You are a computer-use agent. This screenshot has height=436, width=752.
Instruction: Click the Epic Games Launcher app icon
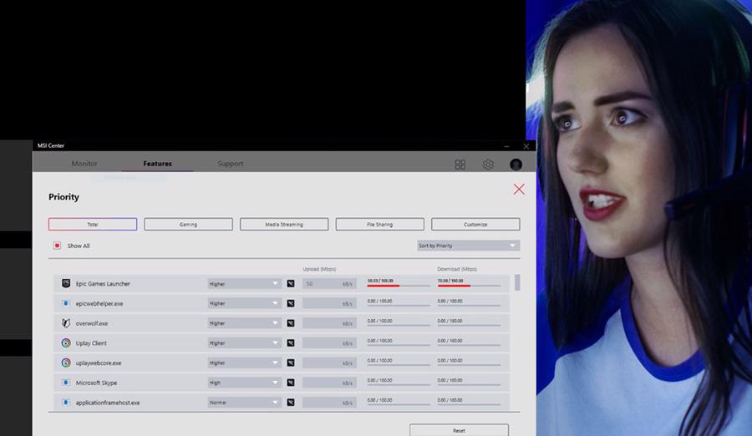66,284
